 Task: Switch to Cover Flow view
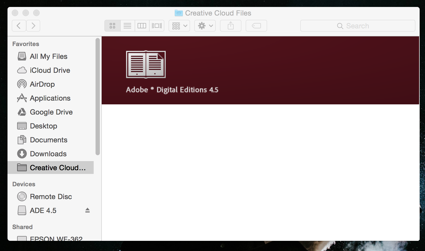[x=157, y=26]
